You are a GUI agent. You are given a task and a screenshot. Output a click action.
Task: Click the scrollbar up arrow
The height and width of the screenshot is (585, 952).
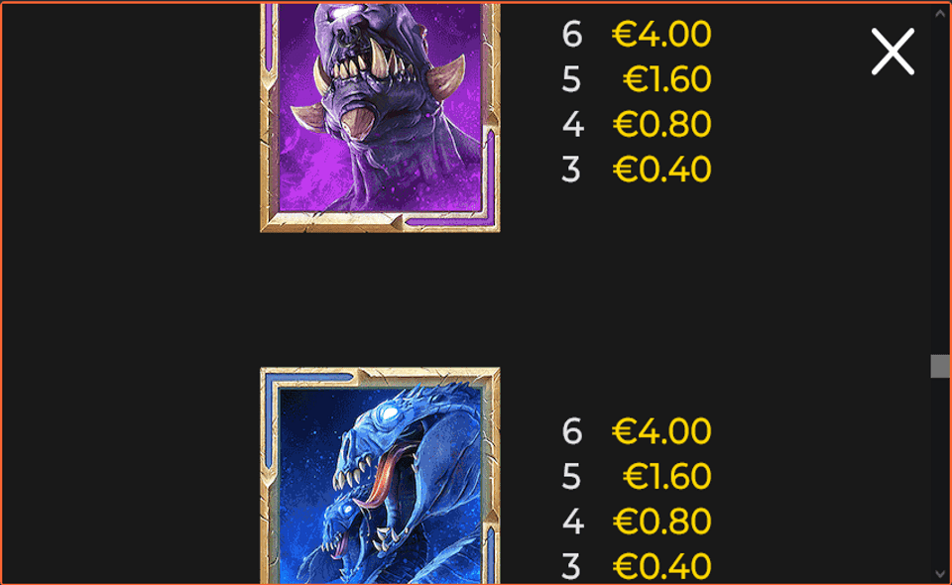coord(940,13)
